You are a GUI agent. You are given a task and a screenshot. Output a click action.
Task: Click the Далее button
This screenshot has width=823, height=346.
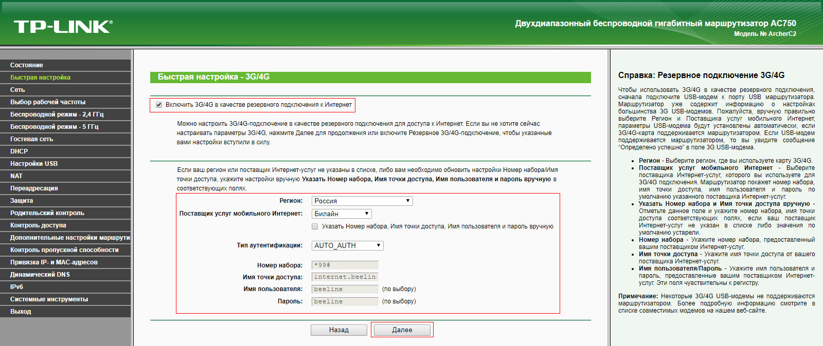click(x=402, y=330)
